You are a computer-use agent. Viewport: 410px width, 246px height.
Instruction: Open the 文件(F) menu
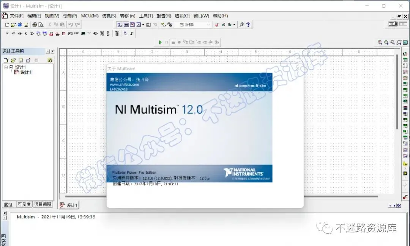(x=16, y=16)
